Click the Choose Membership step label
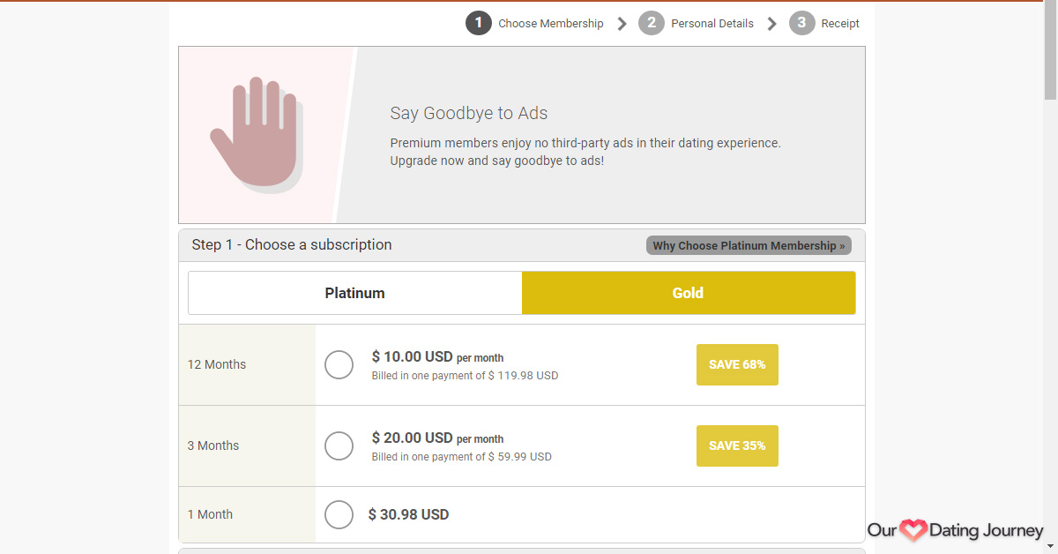The image size is (1058, 554). 551,24
